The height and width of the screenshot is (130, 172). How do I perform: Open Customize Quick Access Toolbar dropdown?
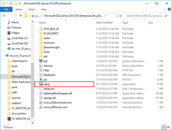[x=20, y=4]
